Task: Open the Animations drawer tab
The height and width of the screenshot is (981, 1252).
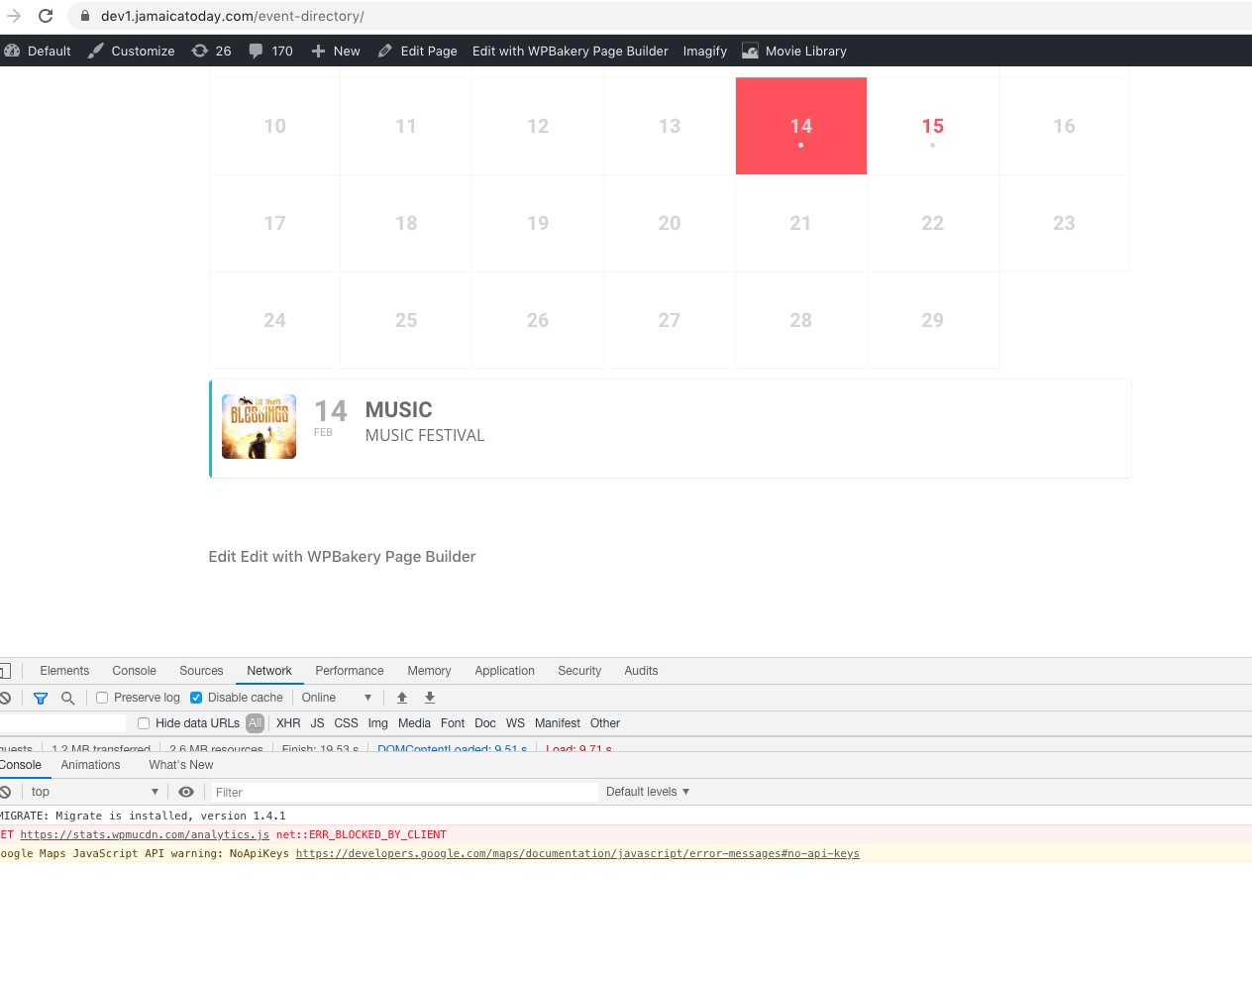Action: [x=90, y=765]
